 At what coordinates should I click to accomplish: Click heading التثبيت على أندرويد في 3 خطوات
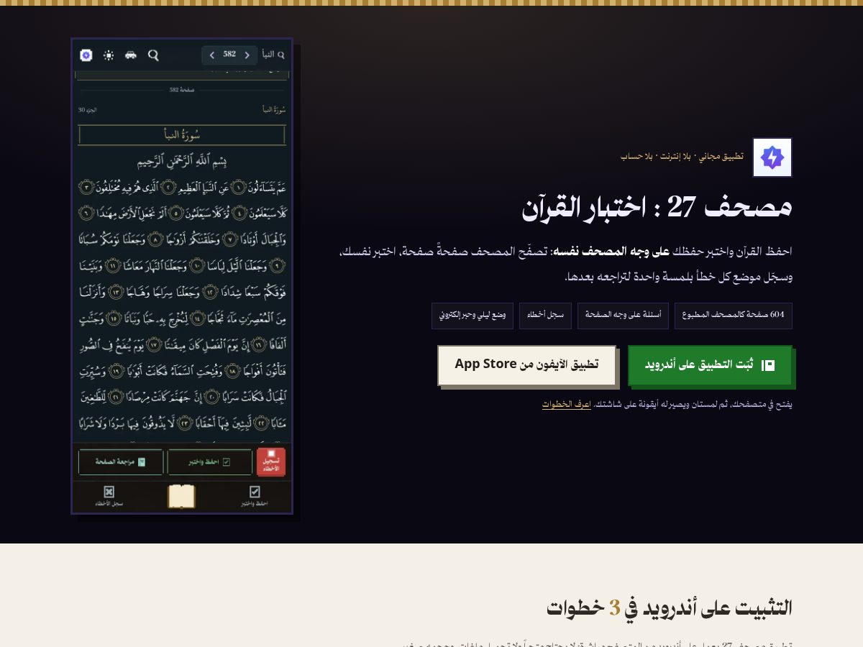point(669,607)
